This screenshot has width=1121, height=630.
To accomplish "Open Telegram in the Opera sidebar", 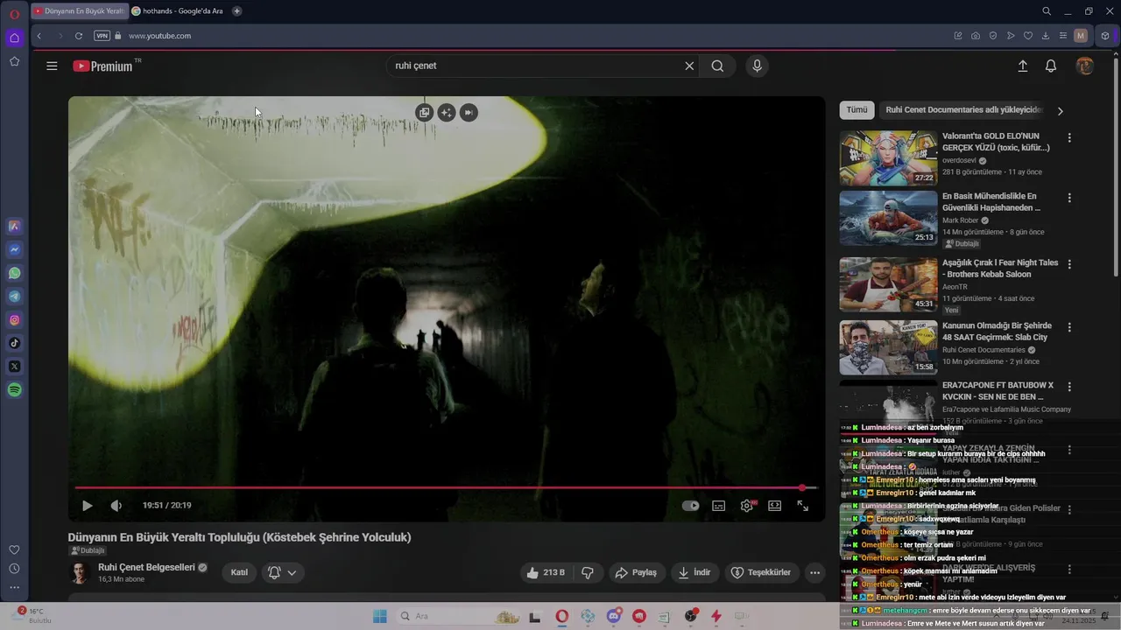I will tap(14, 297).
